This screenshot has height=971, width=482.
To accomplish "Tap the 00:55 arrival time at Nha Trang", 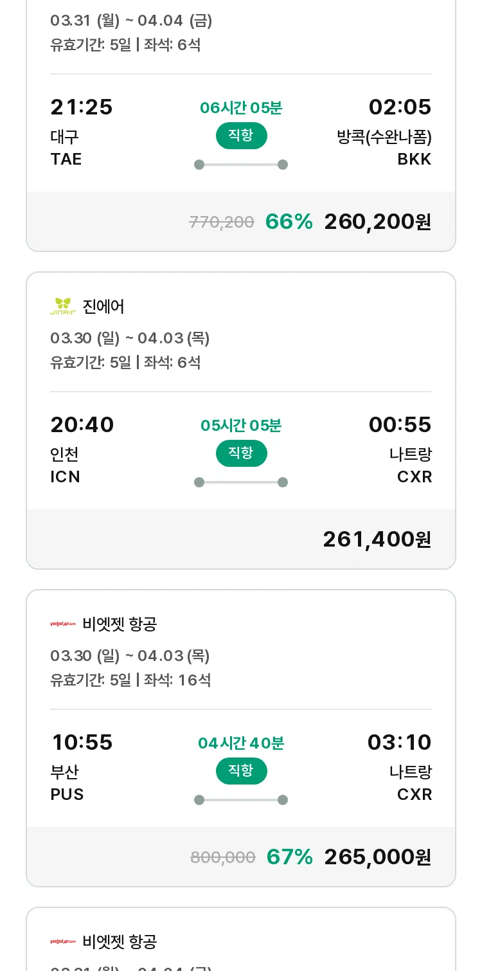I will [400, 425].
